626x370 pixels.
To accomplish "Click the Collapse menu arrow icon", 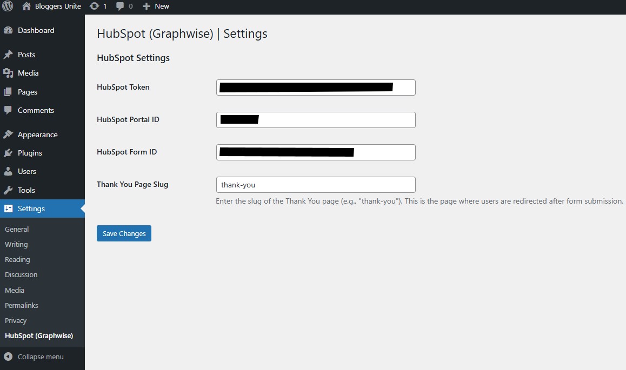I will (8, 357).
